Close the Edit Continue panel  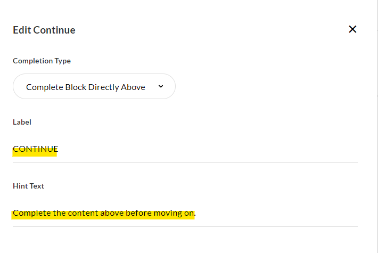[352, 29]
